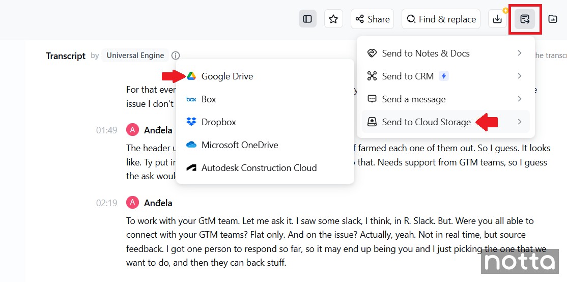This screenshot has height=282, width=567.
Task: Choose Microsoft OneDrive
Action: click(x=239, y=145)
